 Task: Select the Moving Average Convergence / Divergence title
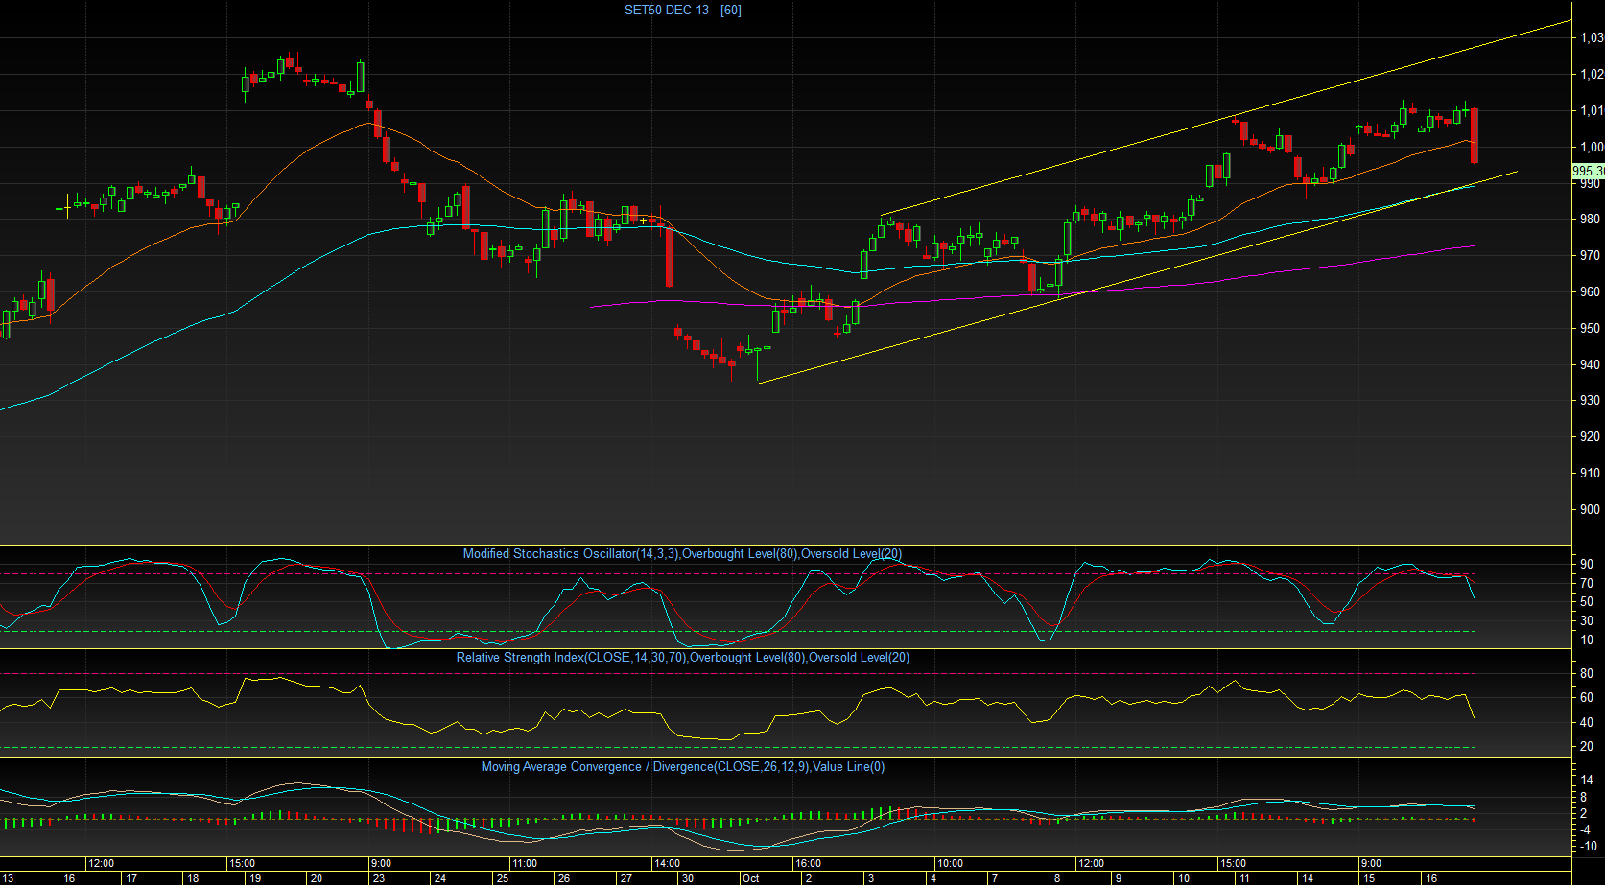tap(683, 767)
